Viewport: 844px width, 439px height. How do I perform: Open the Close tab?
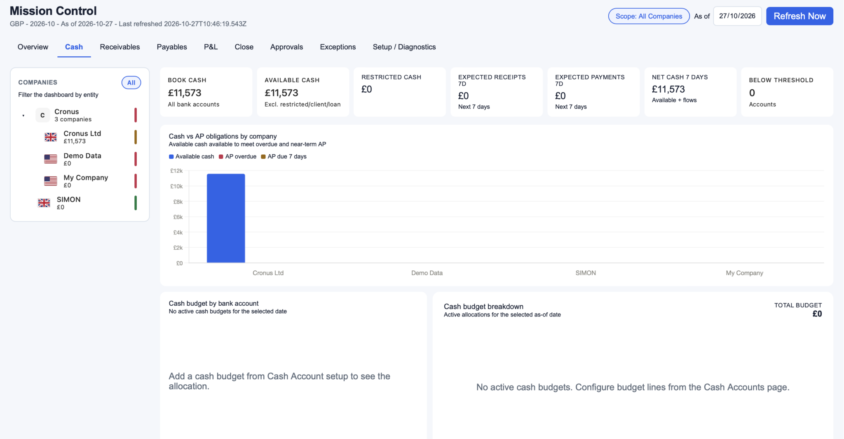coord(244,47)
